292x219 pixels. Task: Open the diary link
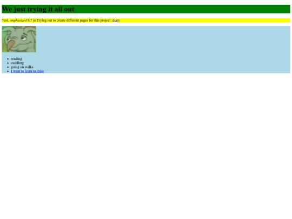116,21
